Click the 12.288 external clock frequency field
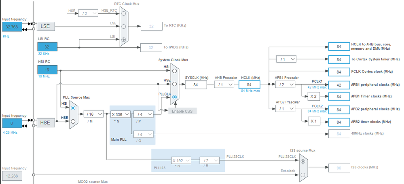Image resolution: width=404 pixels, height=184 pixels. (x=12, y=176)
